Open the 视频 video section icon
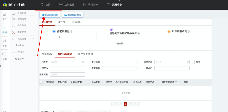228x112 pixels. tap(4, 27)
